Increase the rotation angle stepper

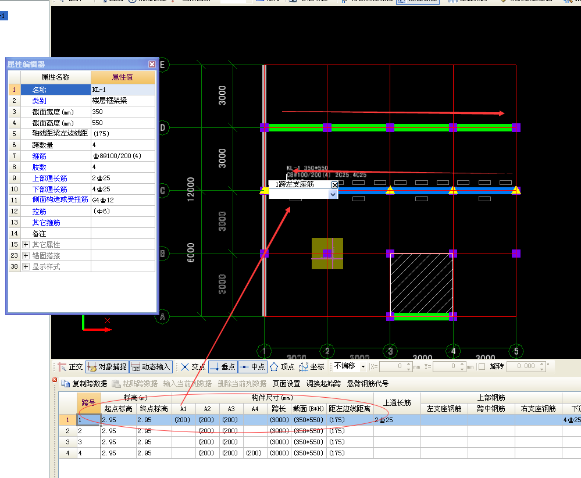pyautogui.click(x=541, y=364)
